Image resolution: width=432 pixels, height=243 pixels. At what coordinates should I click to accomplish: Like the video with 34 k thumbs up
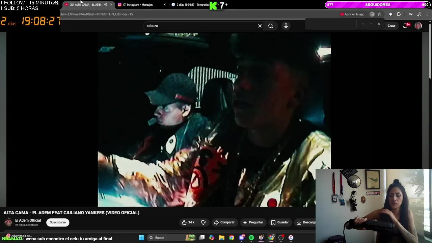[188, 222]
